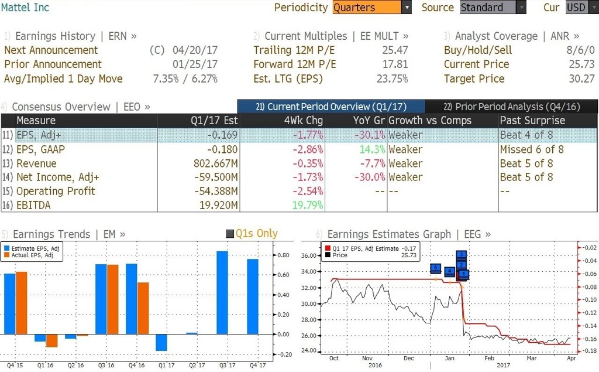Click the blue Estimate EPS, Adj legend swatch
This screenshot has height=372, width=599.
(6, 248)
